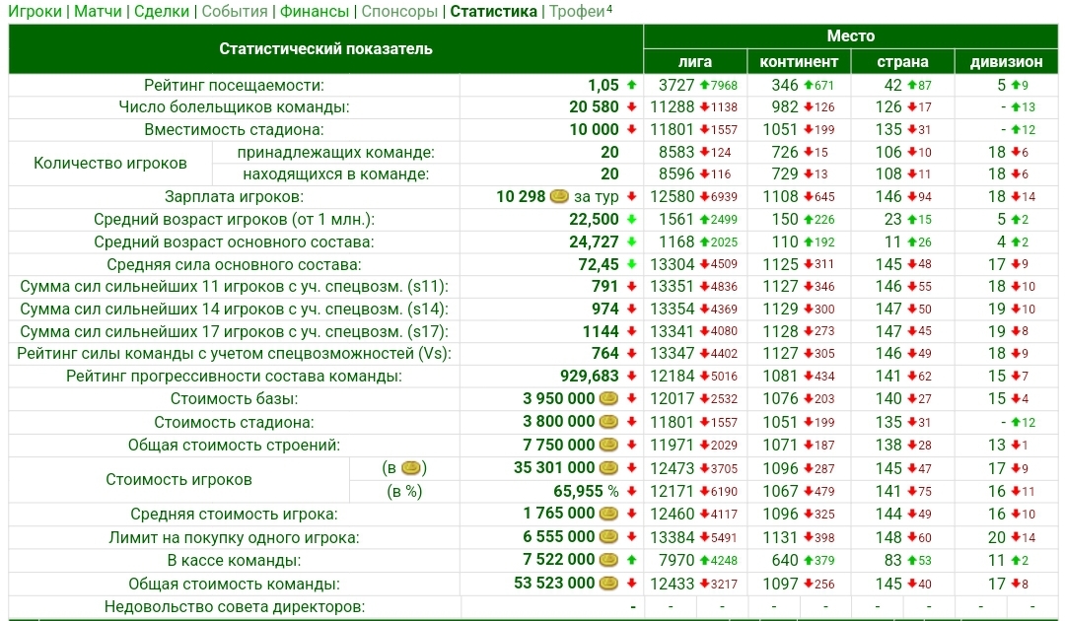This screenshot has height=621, width=1065.
Task: Click the 'Зарплата игроков:' label
Action: tap(234, 197)
